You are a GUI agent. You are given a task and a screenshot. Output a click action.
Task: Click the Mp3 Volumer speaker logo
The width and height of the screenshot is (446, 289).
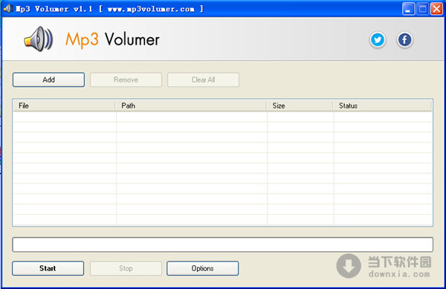(38, 39)
